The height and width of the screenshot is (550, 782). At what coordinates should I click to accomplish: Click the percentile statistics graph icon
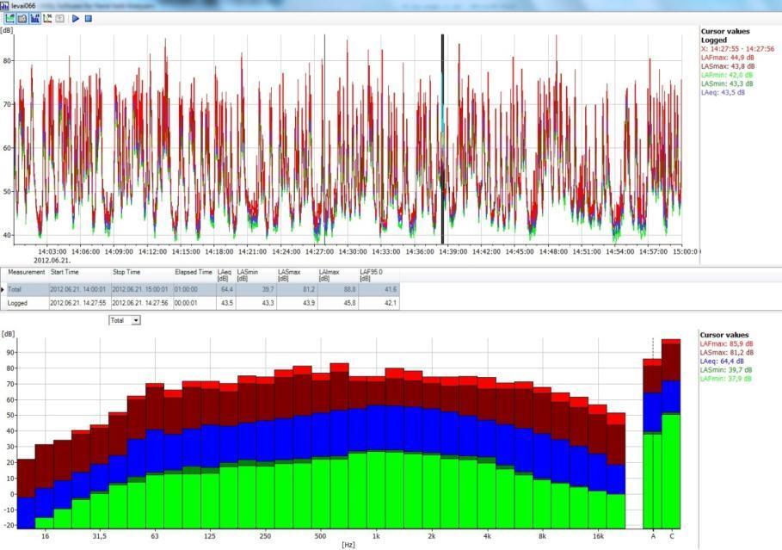[x=47, y=18]
